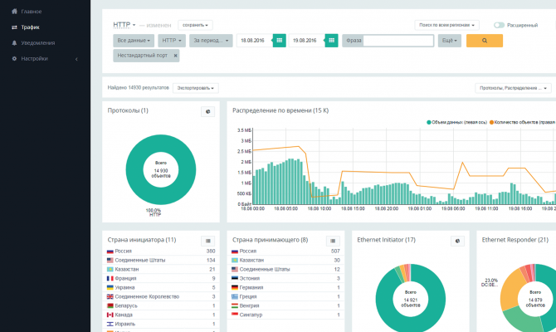Select Казахстан in Страна инициатора
Screen dimensions: 556x332
tap(161, 269)
